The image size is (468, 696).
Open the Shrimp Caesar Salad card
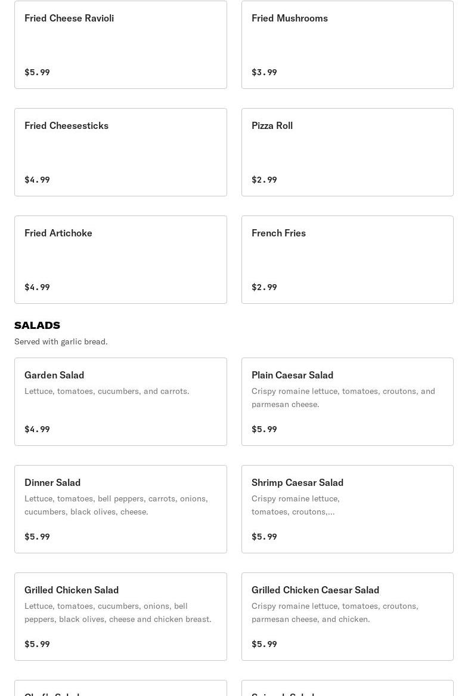click(347, 509)
